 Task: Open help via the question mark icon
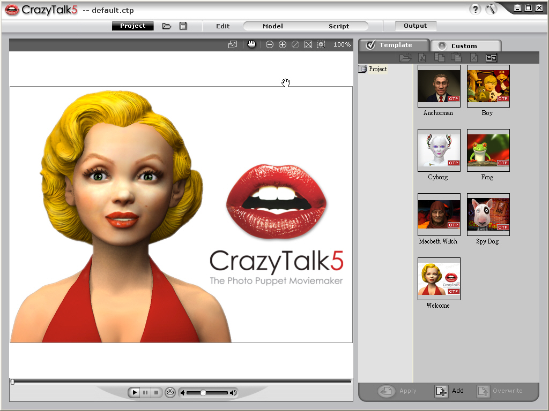click(477, 9)
